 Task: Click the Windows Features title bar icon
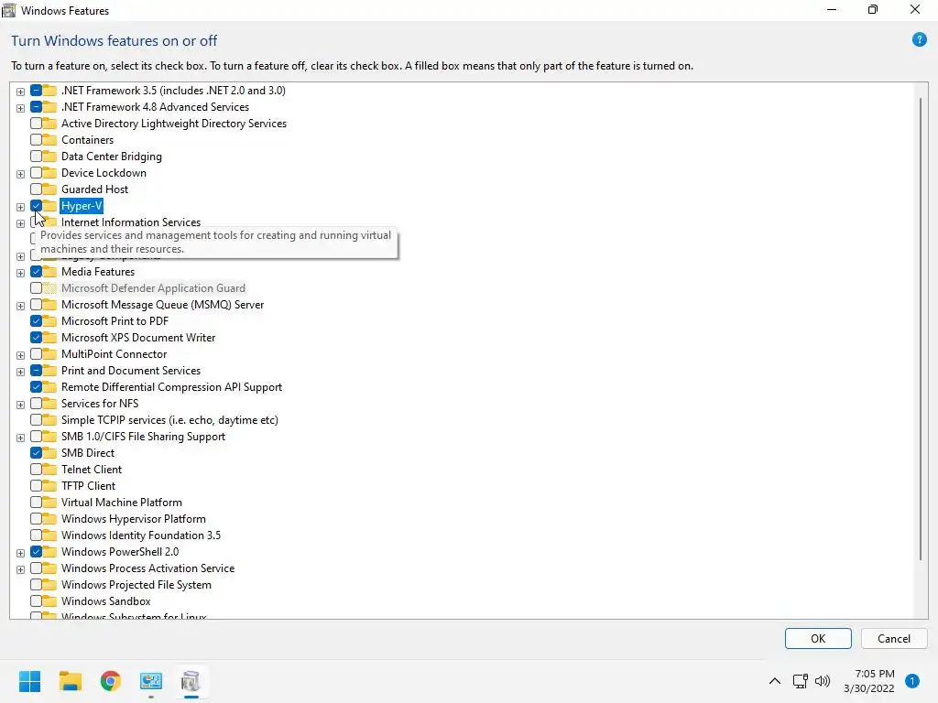pos(9,10)
